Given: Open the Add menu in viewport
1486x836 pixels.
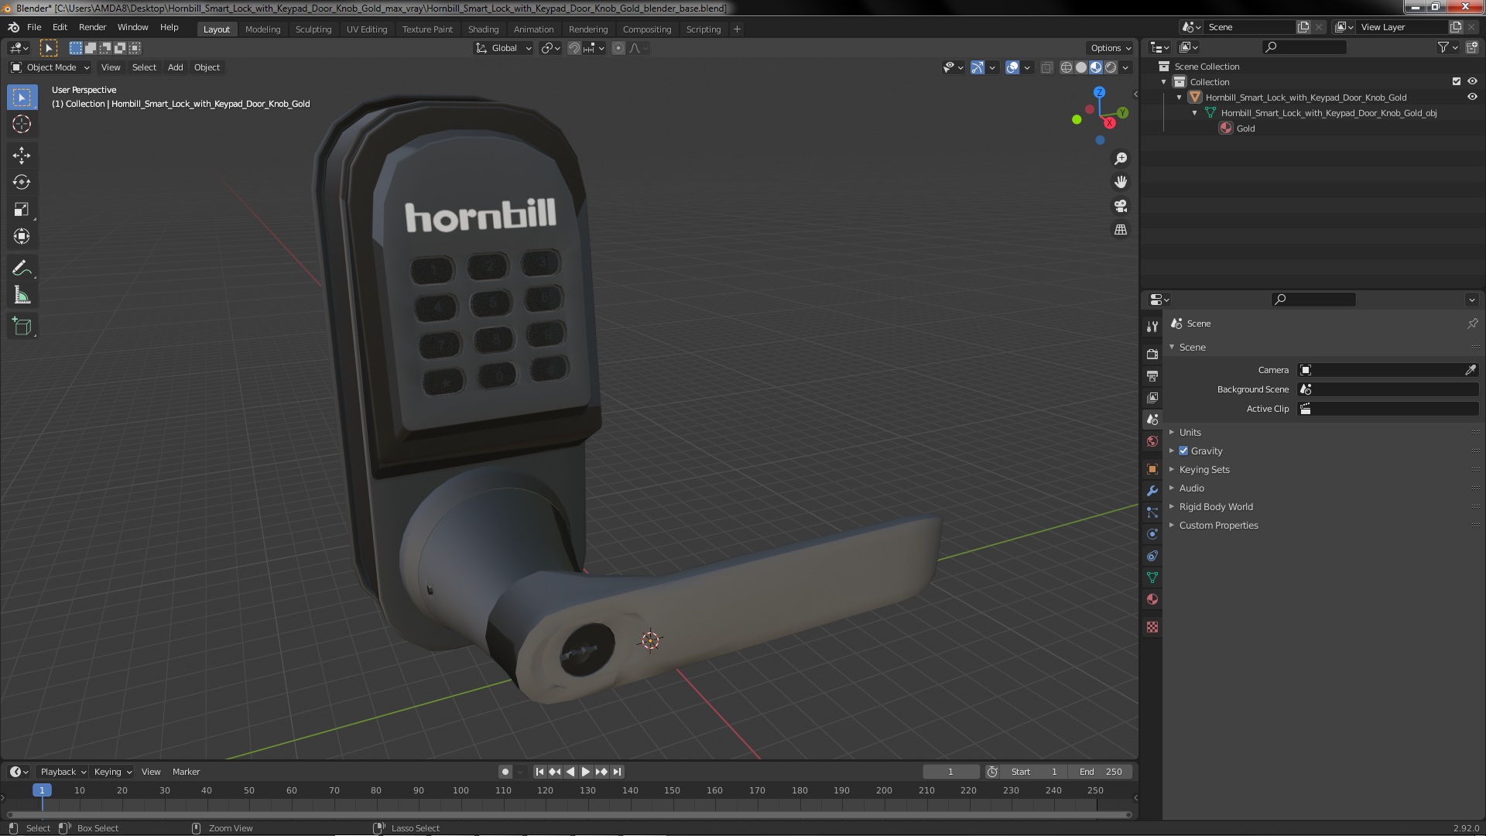Looking at the screenshot, I should [x=175, y=67].
